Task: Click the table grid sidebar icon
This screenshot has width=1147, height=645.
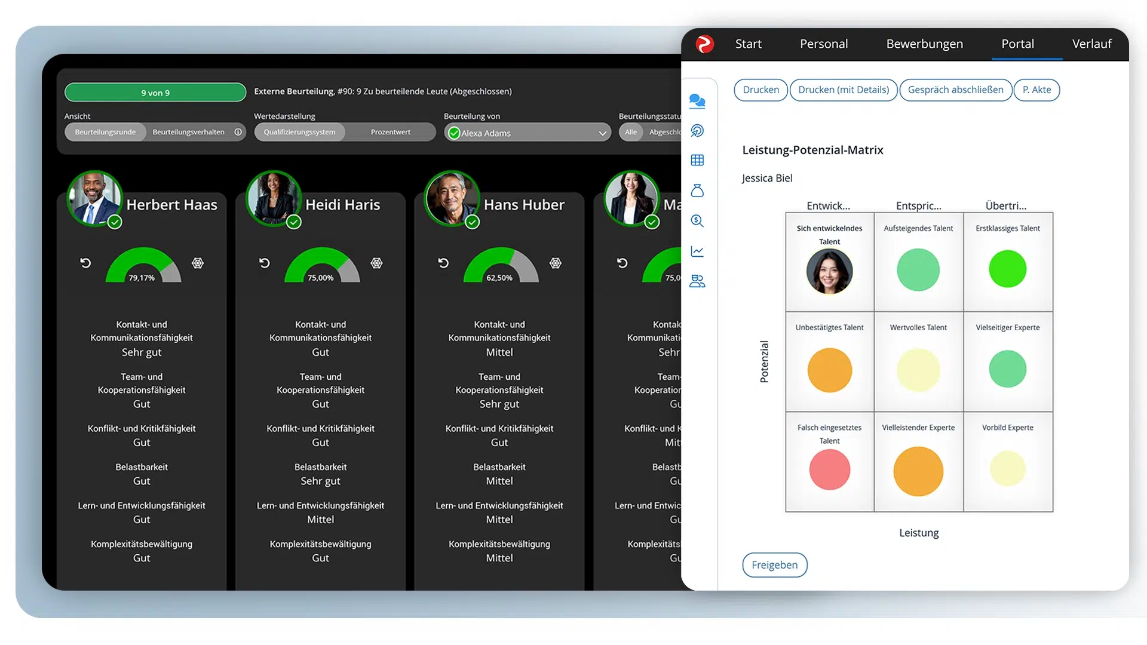Action: (697, 160)
